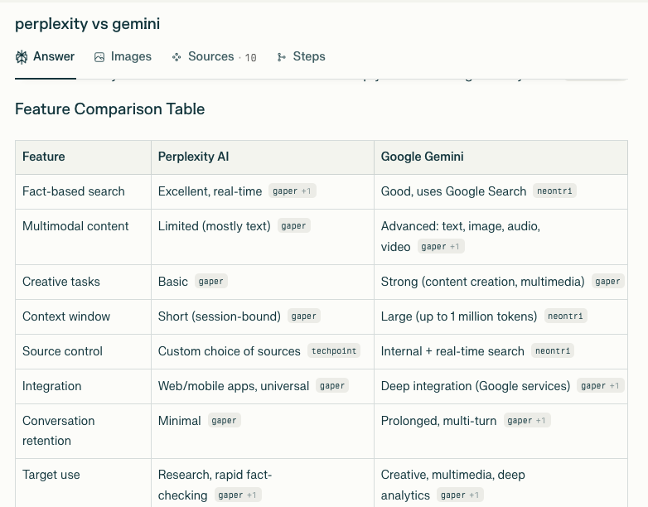Click the 'perplexity vs gemini' title
The width and height of the screenshot is (648, 507).
pos(88,23)
